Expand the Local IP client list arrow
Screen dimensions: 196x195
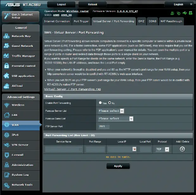pos(134,149)
